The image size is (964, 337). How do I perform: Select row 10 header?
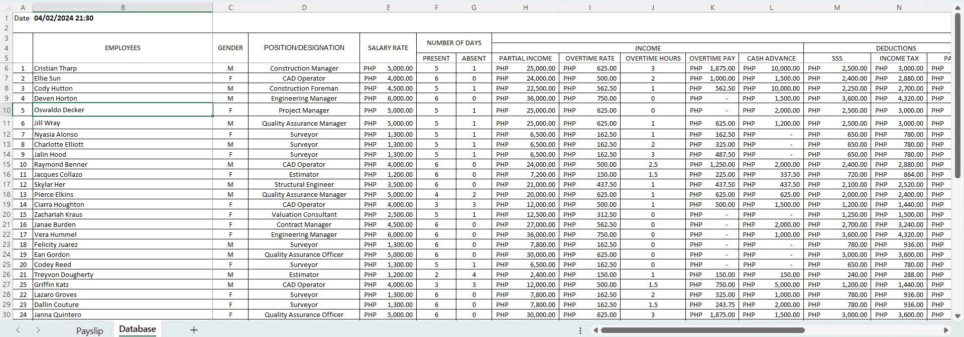pos(7,110)
